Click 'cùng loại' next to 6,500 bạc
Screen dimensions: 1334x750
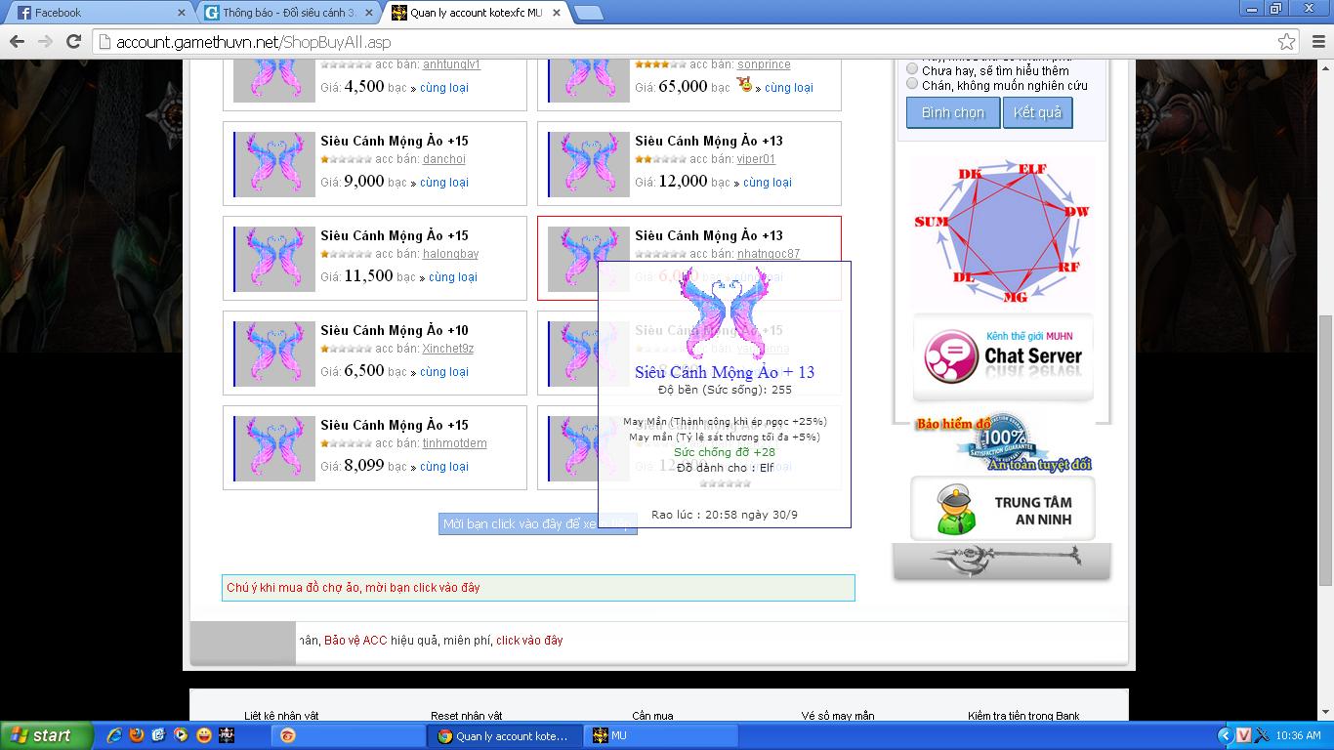click(x=444, y=372)
